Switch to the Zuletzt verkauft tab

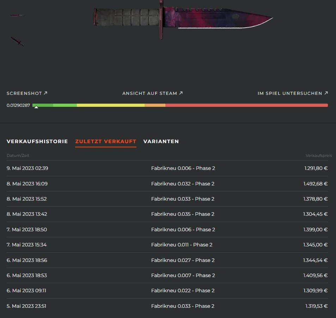pos(106,141)
